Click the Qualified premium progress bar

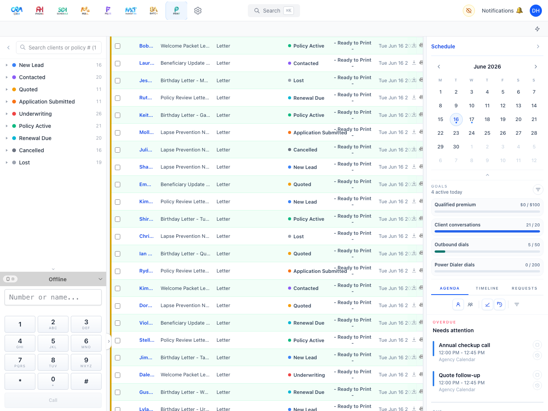click(487, 211)
